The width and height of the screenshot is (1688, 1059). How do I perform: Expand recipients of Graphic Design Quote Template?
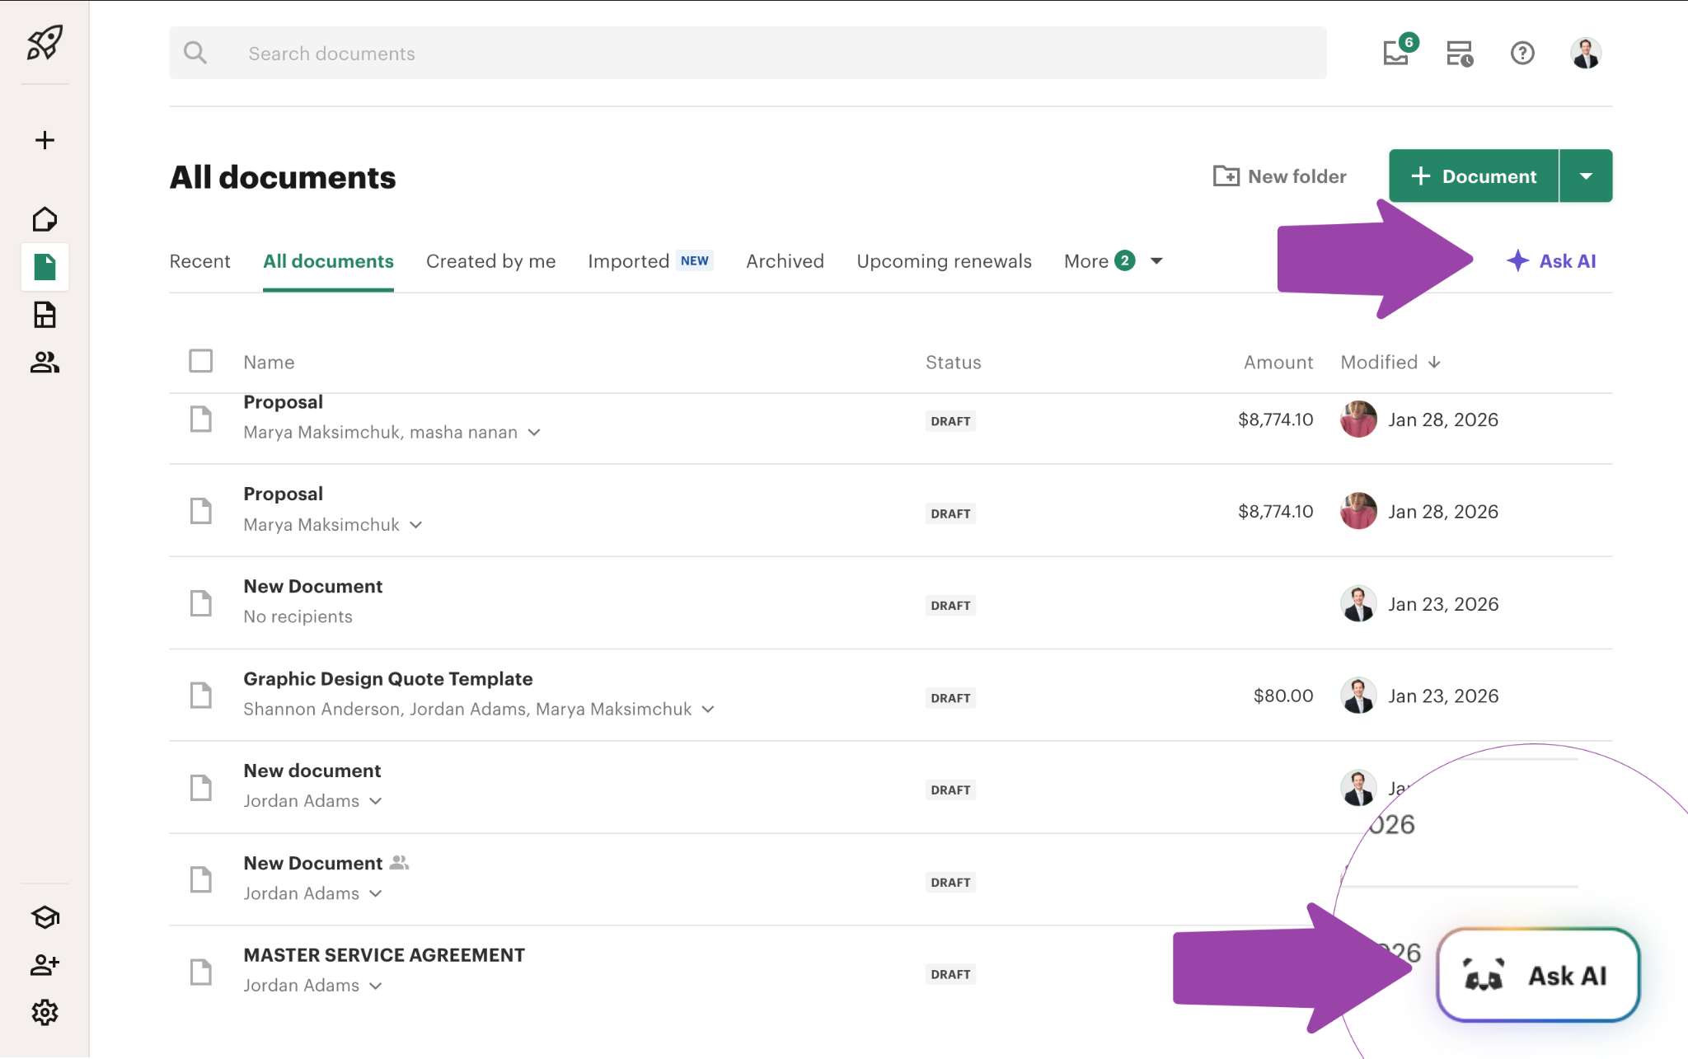[x=708, y=710]
